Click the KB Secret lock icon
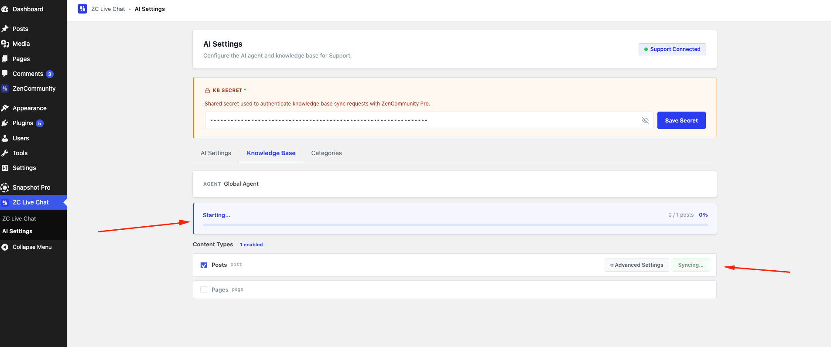831x347 pixels. pos(208,91)
